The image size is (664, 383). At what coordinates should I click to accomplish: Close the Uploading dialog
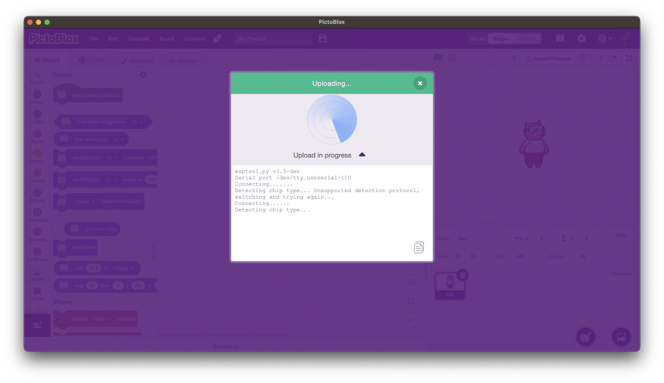click(x=420, y=83)
